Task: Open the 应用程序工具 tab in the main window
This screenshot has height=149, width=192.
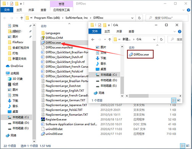Action: tap(61, 10)
